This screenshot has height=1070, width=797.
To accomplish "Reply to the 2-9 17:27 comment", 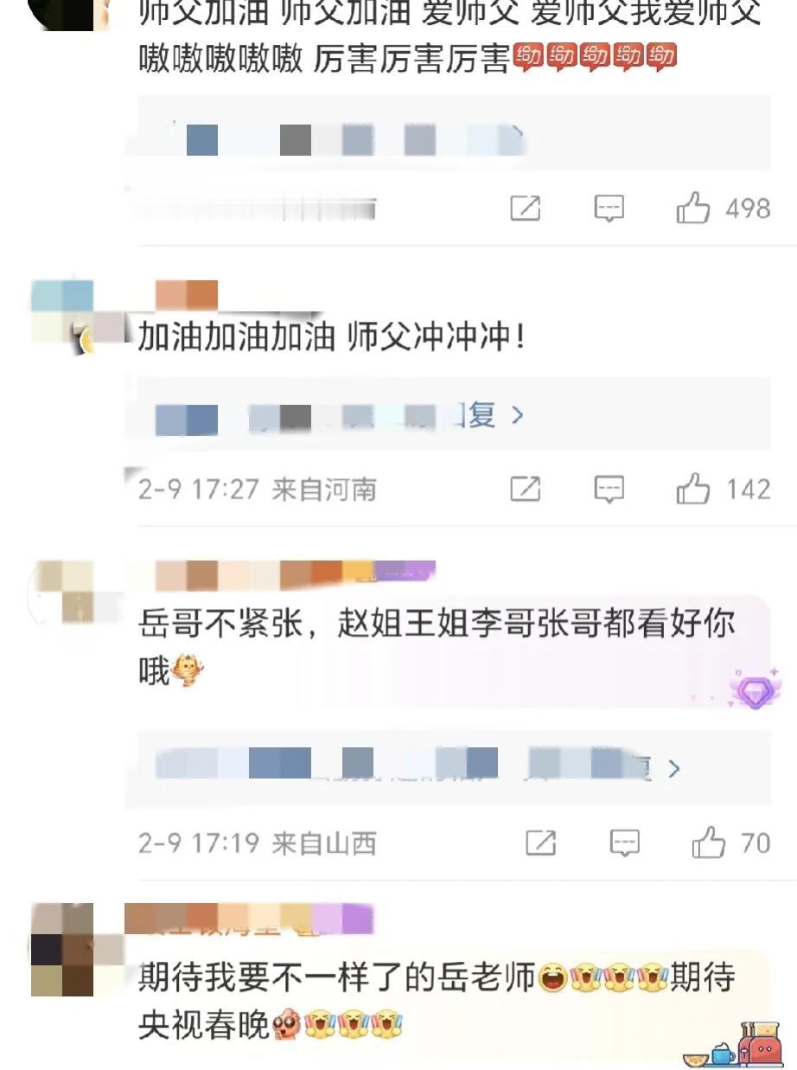I will click(609, 490).
